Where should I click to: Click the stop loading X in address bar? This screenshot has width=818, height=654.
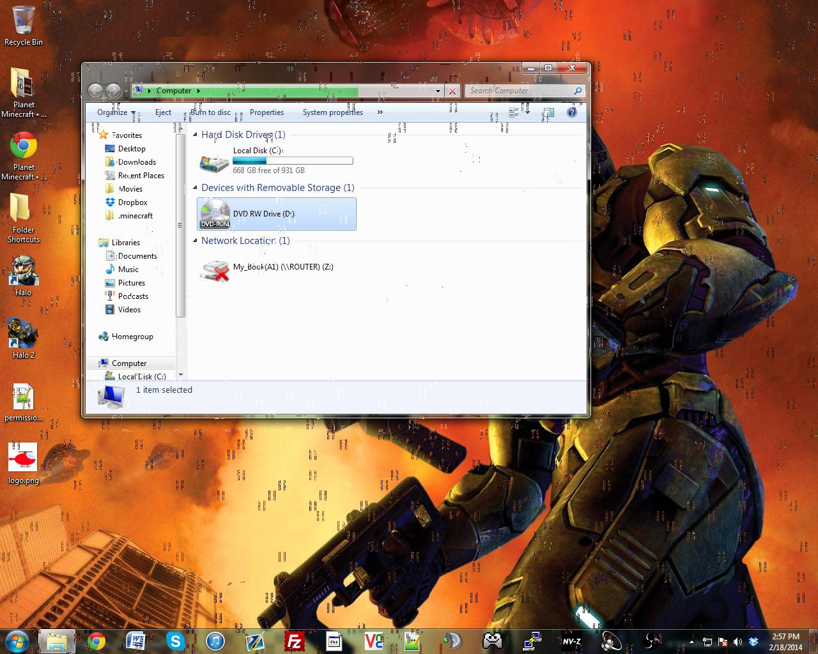point(452,91)
